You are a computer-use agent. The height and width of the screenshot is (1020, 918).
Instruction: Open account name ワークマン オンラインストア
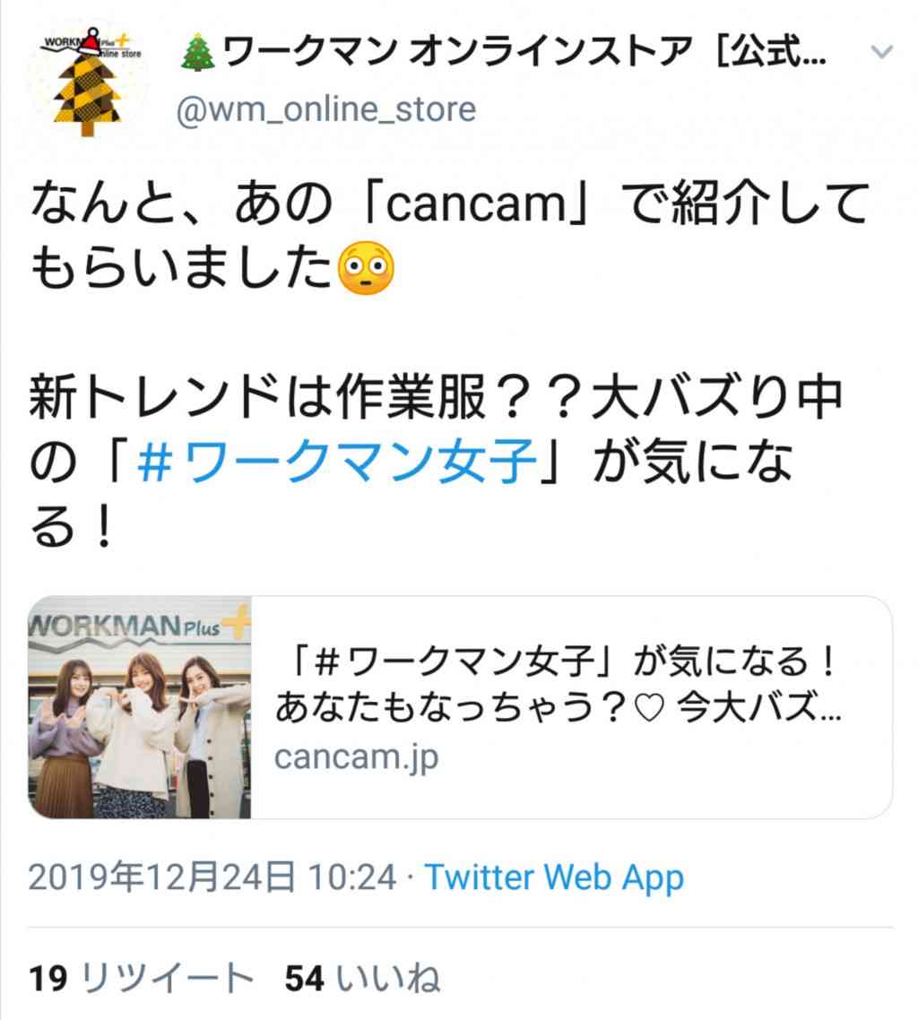(x=524, y=51)
